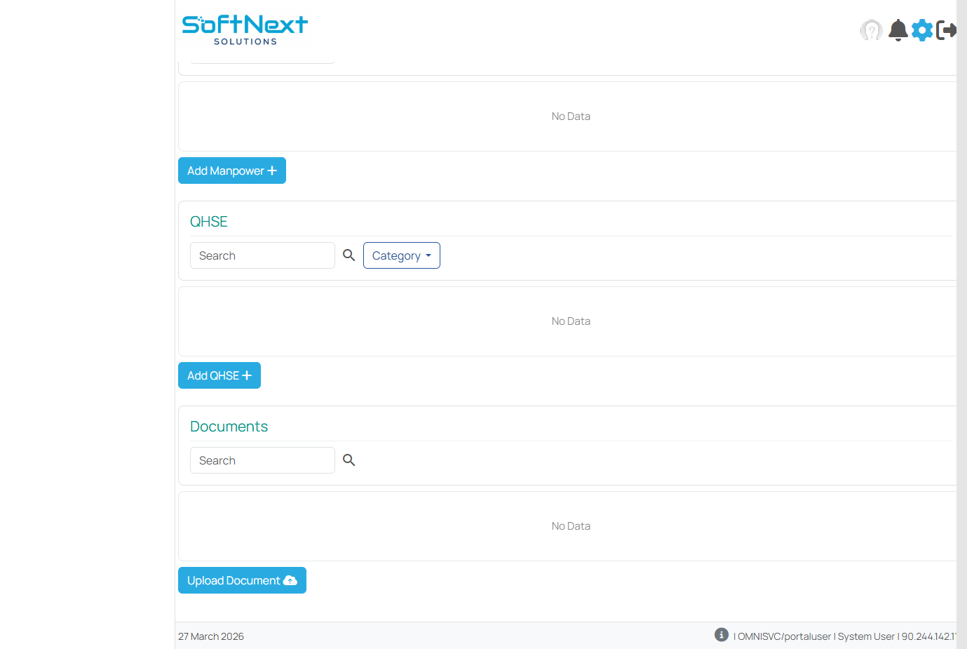The height and width of the screenshot is (649, 967).
Task: Open the help headset icon
Action: tap(871, 30)
